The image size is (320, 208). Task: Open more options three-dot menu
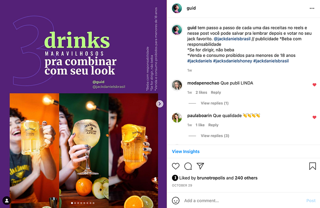[312, 8]
